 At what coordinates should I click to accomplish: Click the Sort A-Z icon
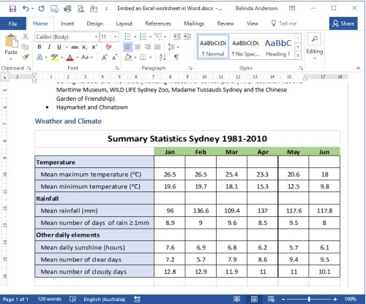pyautogui.click(x=163, y=58)
